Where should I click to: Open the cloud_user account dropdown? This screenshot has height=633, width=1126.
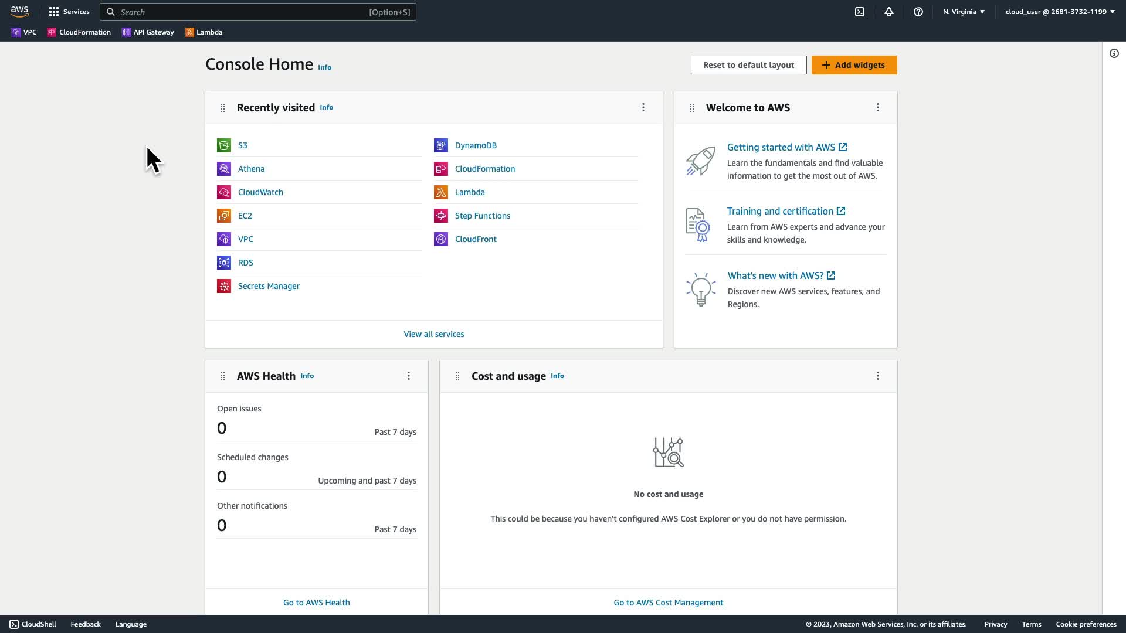click(1060, 12)
